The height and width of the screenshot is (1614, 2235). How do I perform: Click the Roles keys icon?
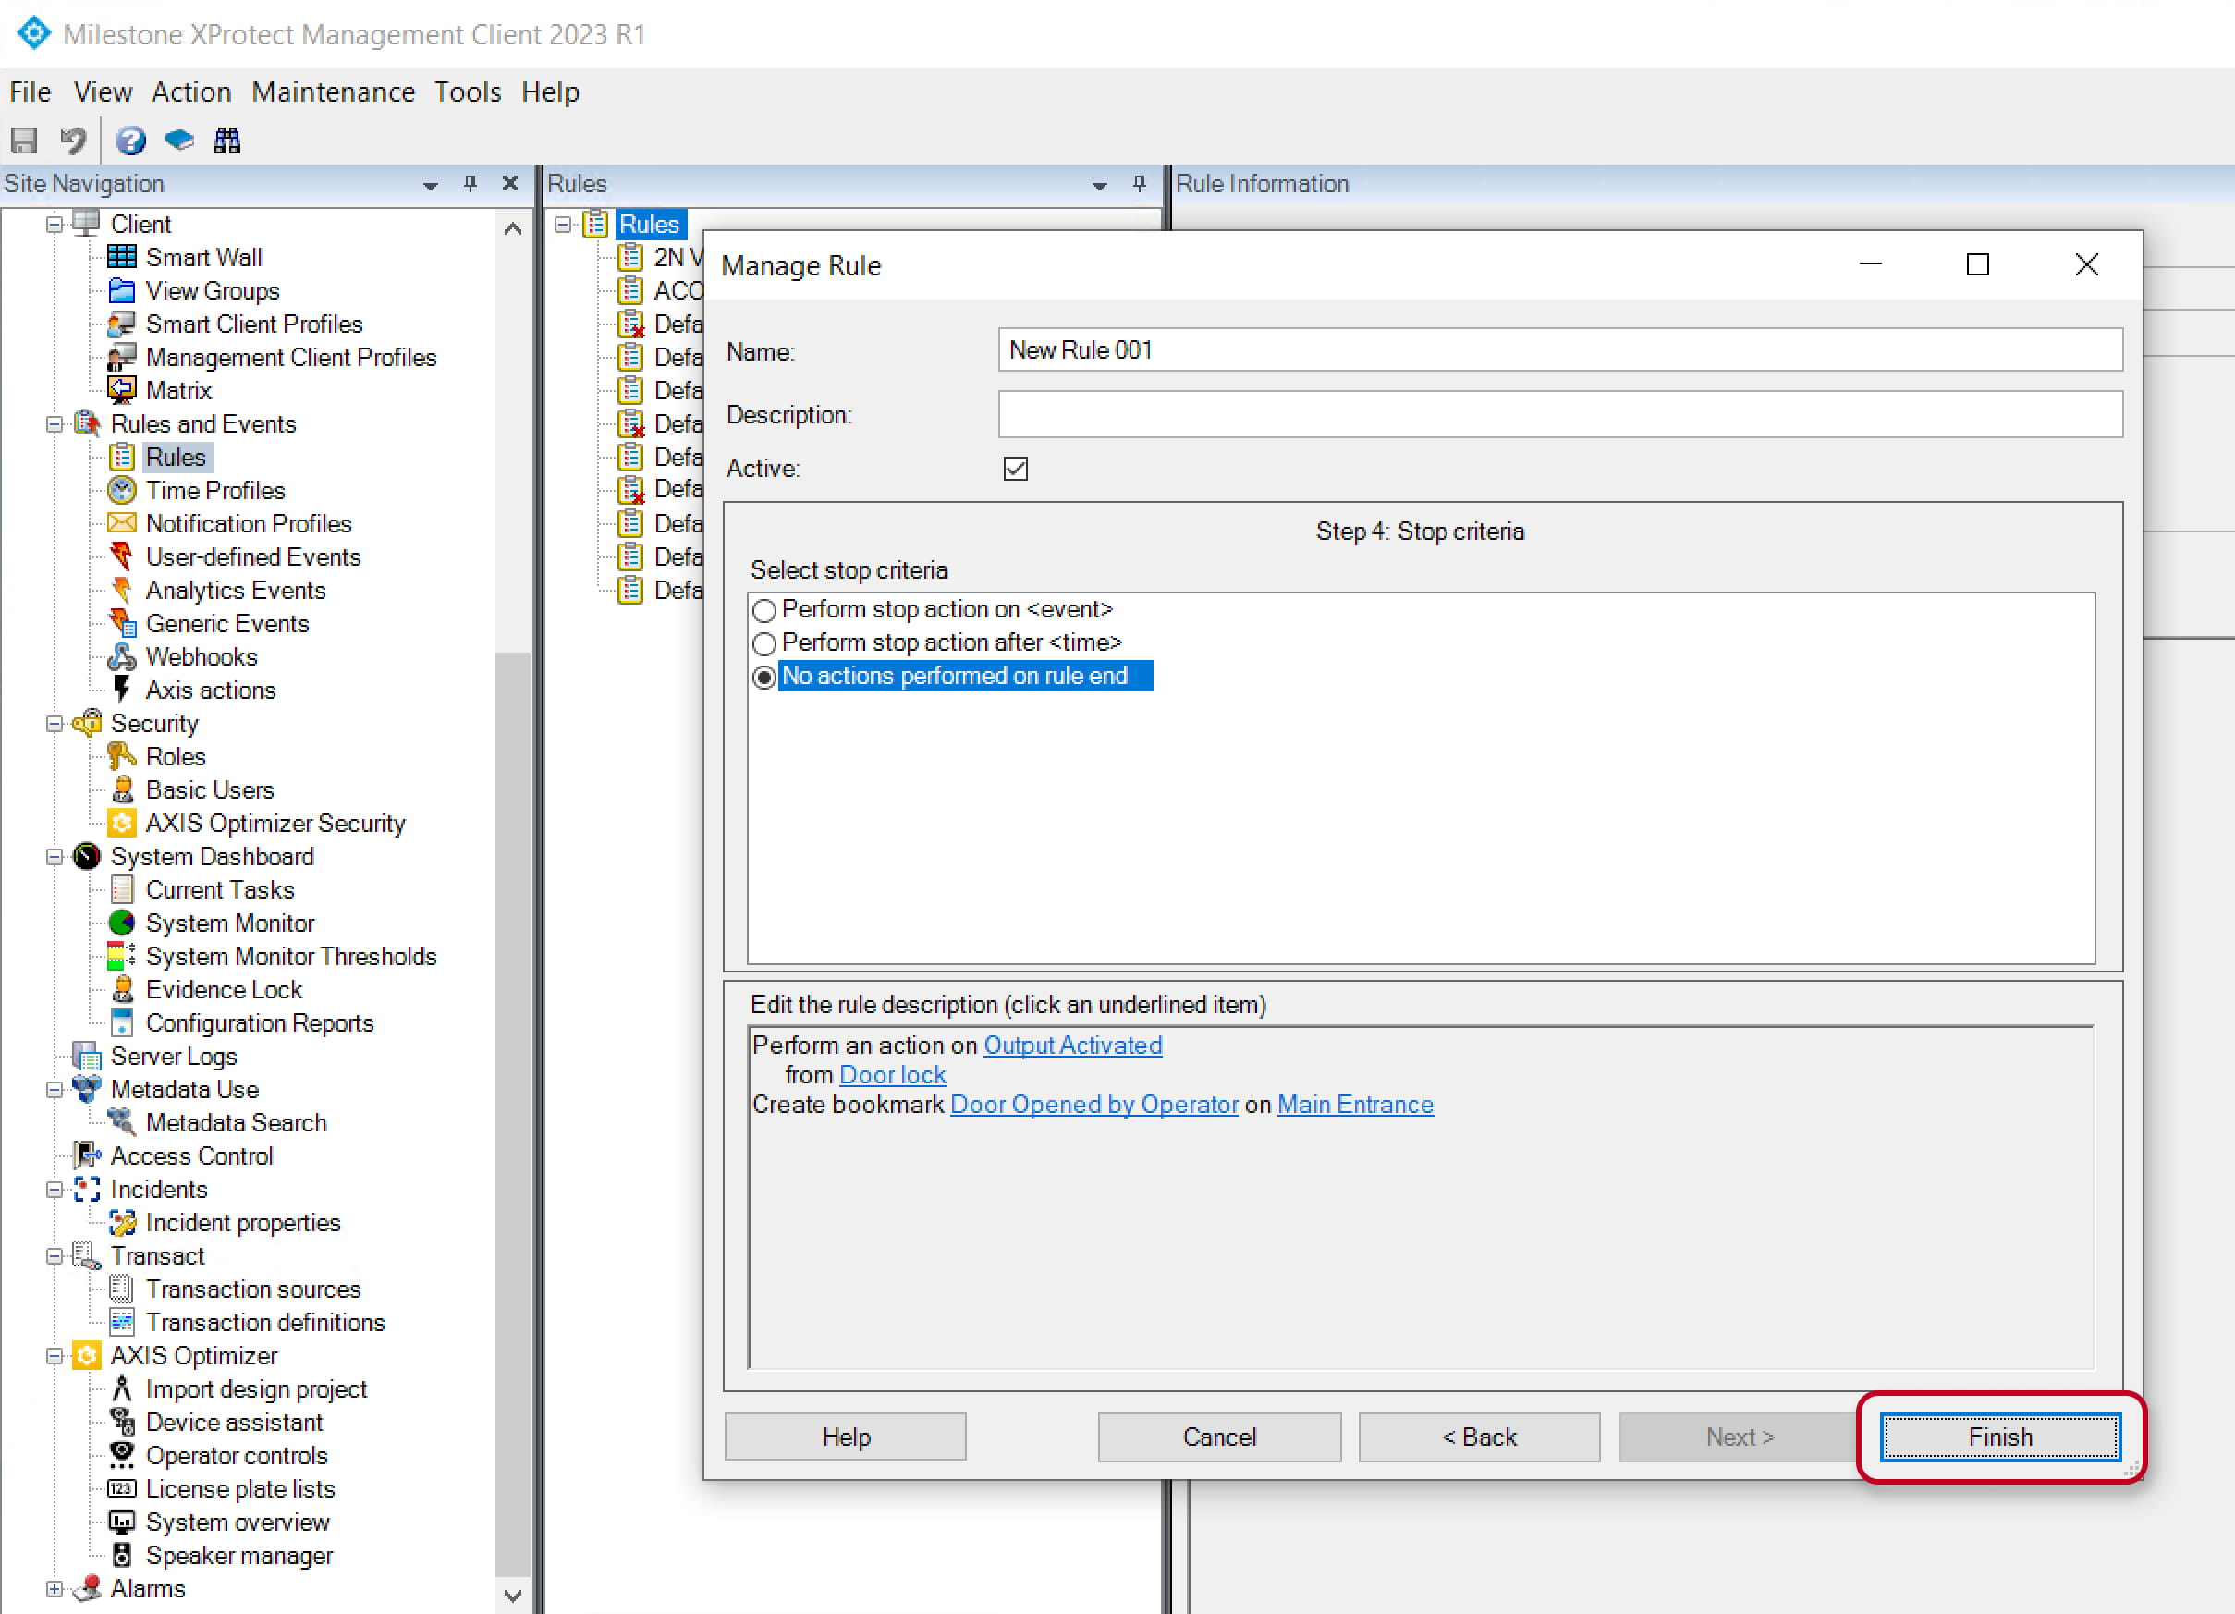121,757
